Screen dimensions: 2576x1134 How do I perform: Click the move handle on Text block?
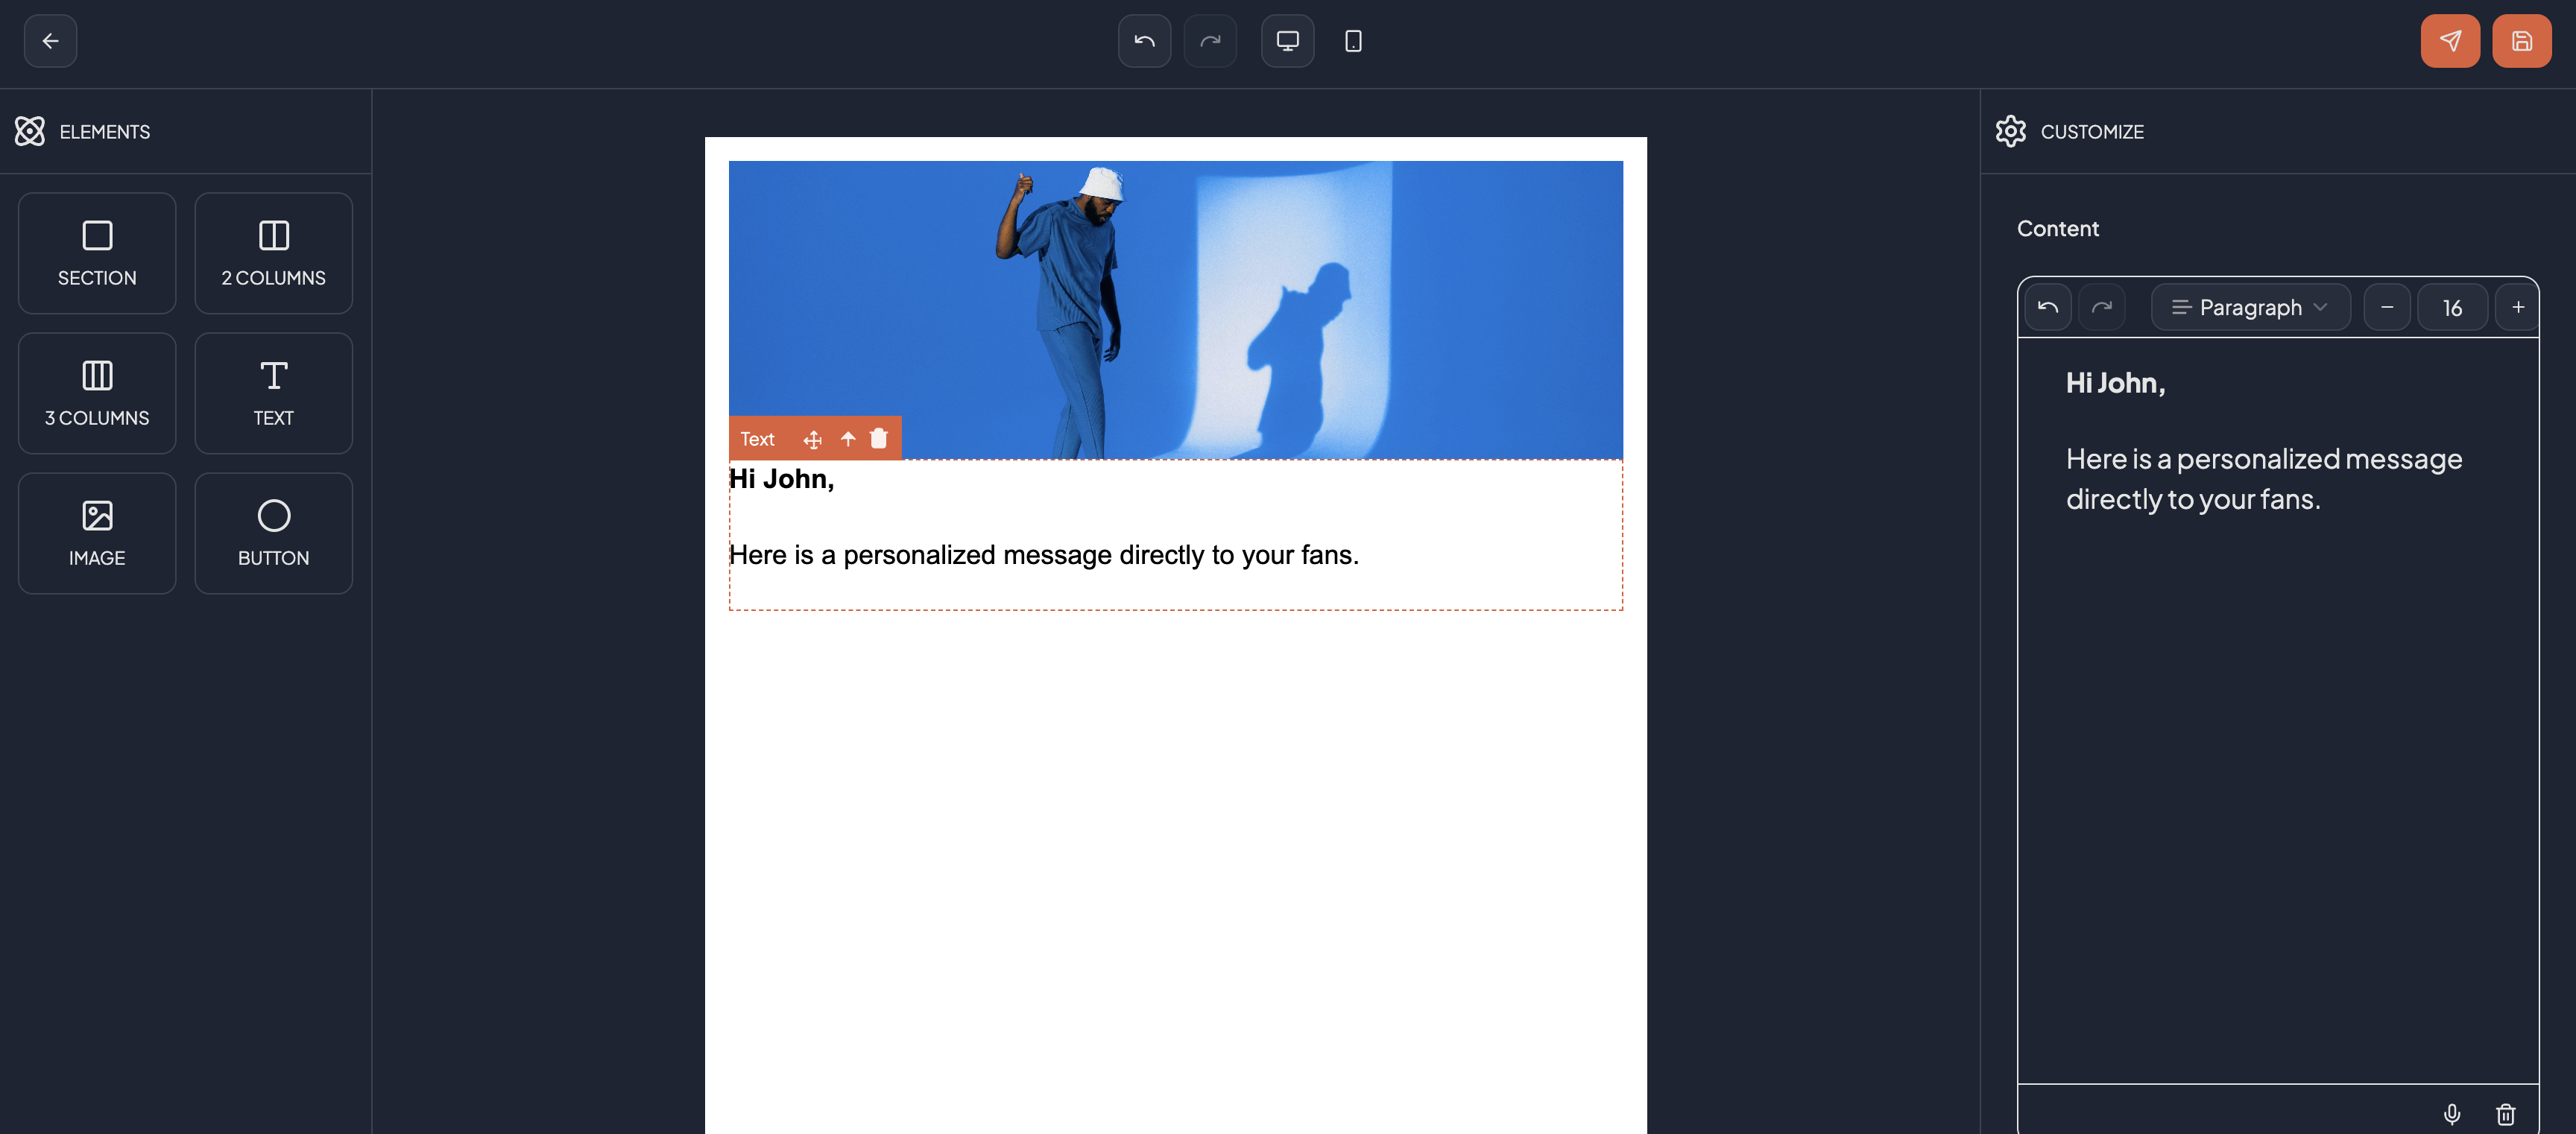[x=812, y=439]
